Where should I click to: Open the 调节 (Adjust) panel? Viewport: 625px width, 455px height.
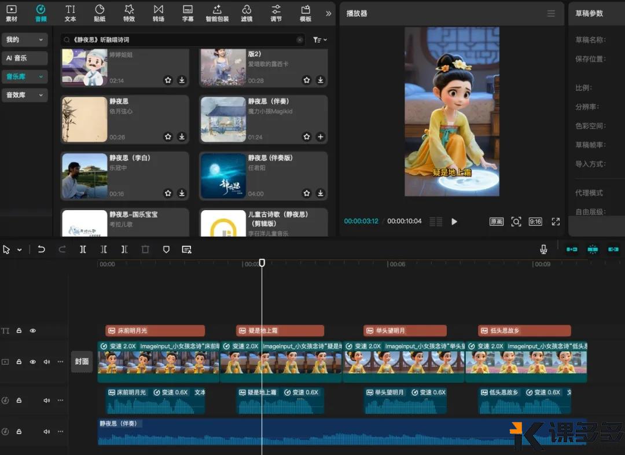pos(276,13)
